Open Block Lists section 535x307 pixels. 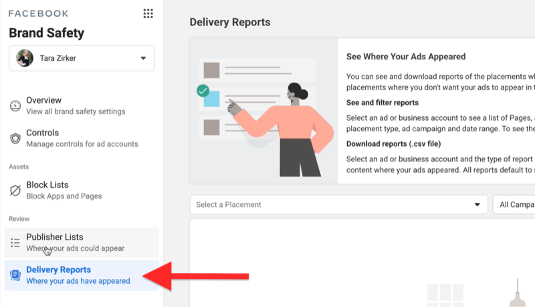pyautogui.click(x=82, y=190)
